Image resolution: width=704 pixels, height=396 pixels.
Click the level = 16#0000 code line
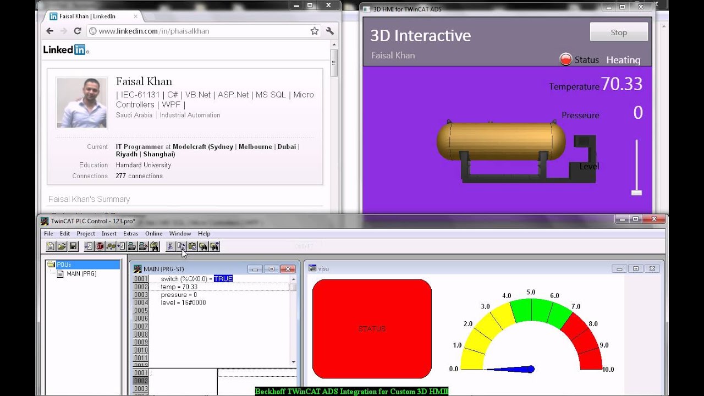click(x=183, y=302)
